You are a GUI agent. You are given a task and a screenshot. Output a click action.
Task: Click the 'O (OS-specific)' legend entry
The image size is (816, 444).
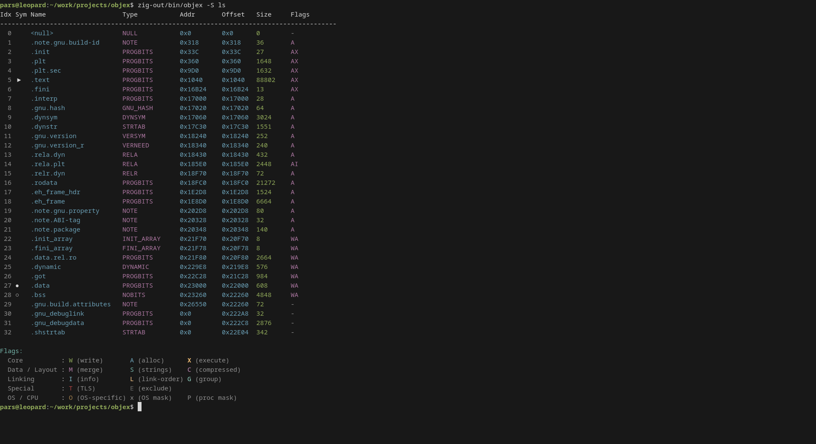[x=97, y=398]
